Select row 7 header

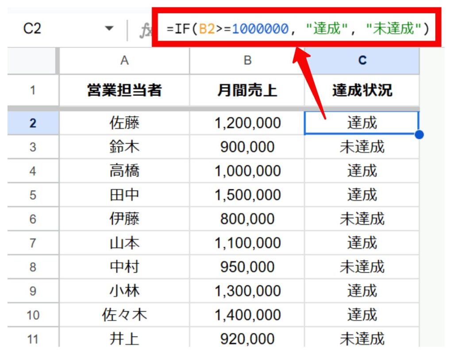pyautogui.click(x=33, y=243)
